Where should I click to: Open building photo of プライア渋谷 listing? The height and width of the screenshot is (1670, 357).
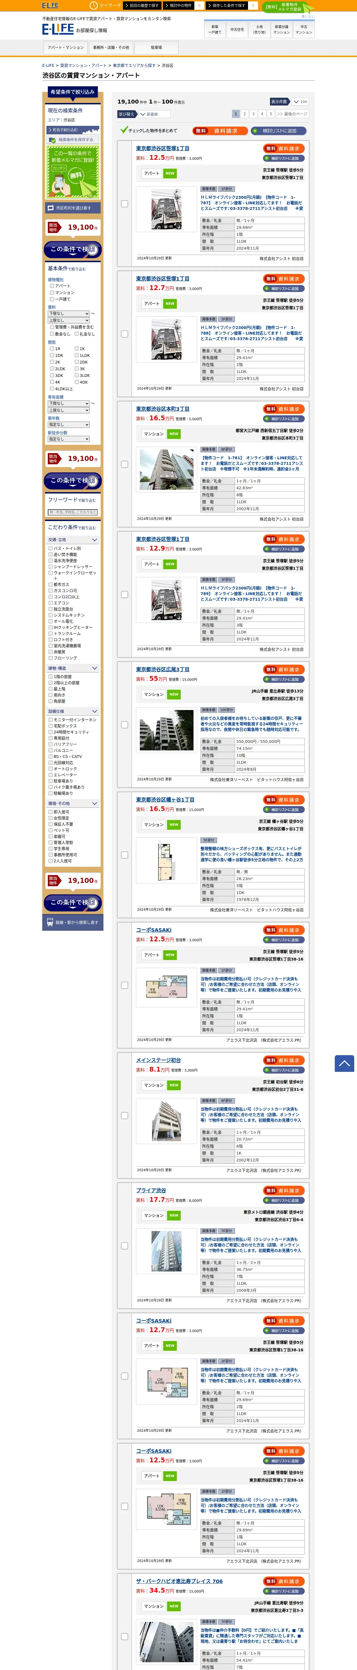(167, 1251)
